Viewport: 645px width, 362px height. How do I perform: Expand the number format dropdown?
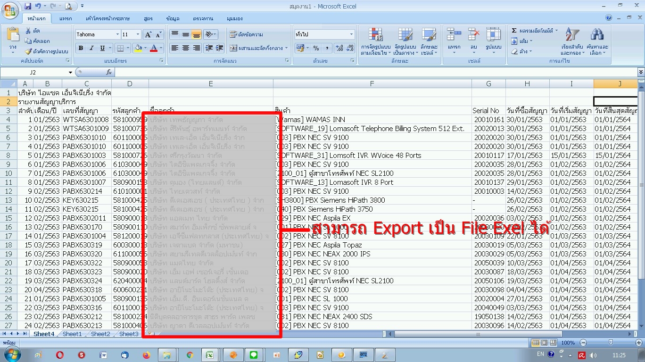point(351,34)
